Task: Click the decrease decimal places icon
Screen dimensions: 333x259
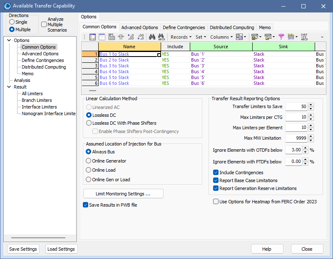Action: [x=141, y=37]
